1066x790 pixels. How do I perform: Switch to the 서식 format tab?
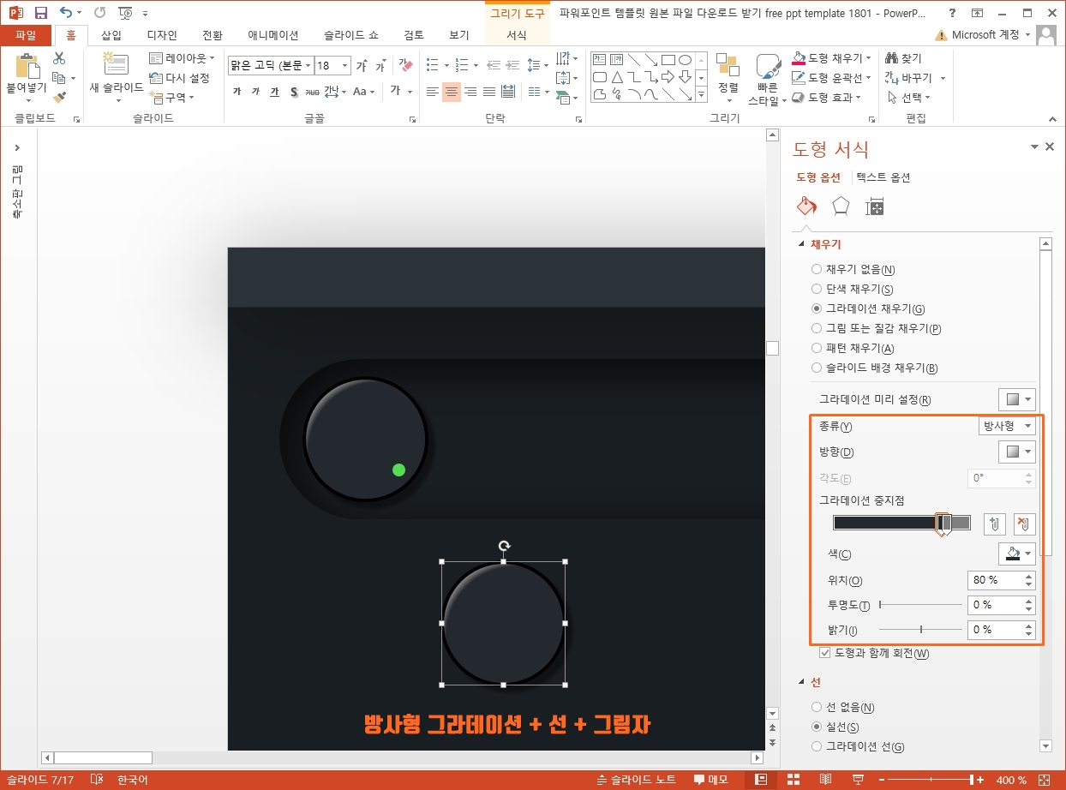(517, 35)
